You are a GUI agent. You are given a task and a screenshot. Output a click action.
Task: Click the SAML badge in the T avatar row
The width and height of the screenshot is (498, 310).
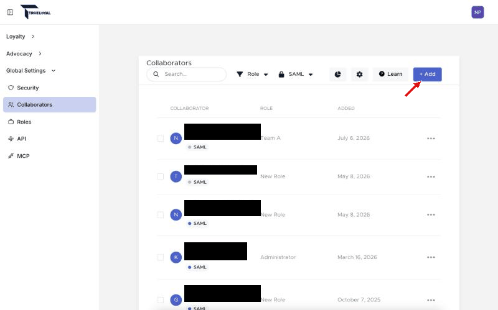pyautogui.click(x=197, y=182)
